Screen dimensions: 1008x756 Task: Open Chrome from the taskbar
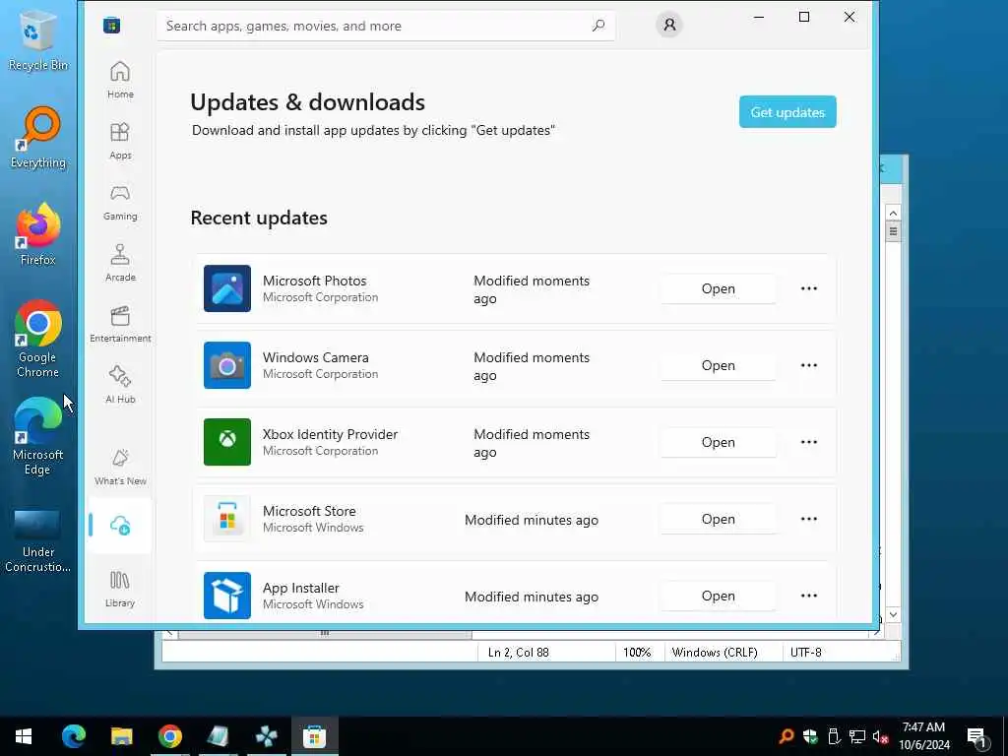(x=169, y=736)
